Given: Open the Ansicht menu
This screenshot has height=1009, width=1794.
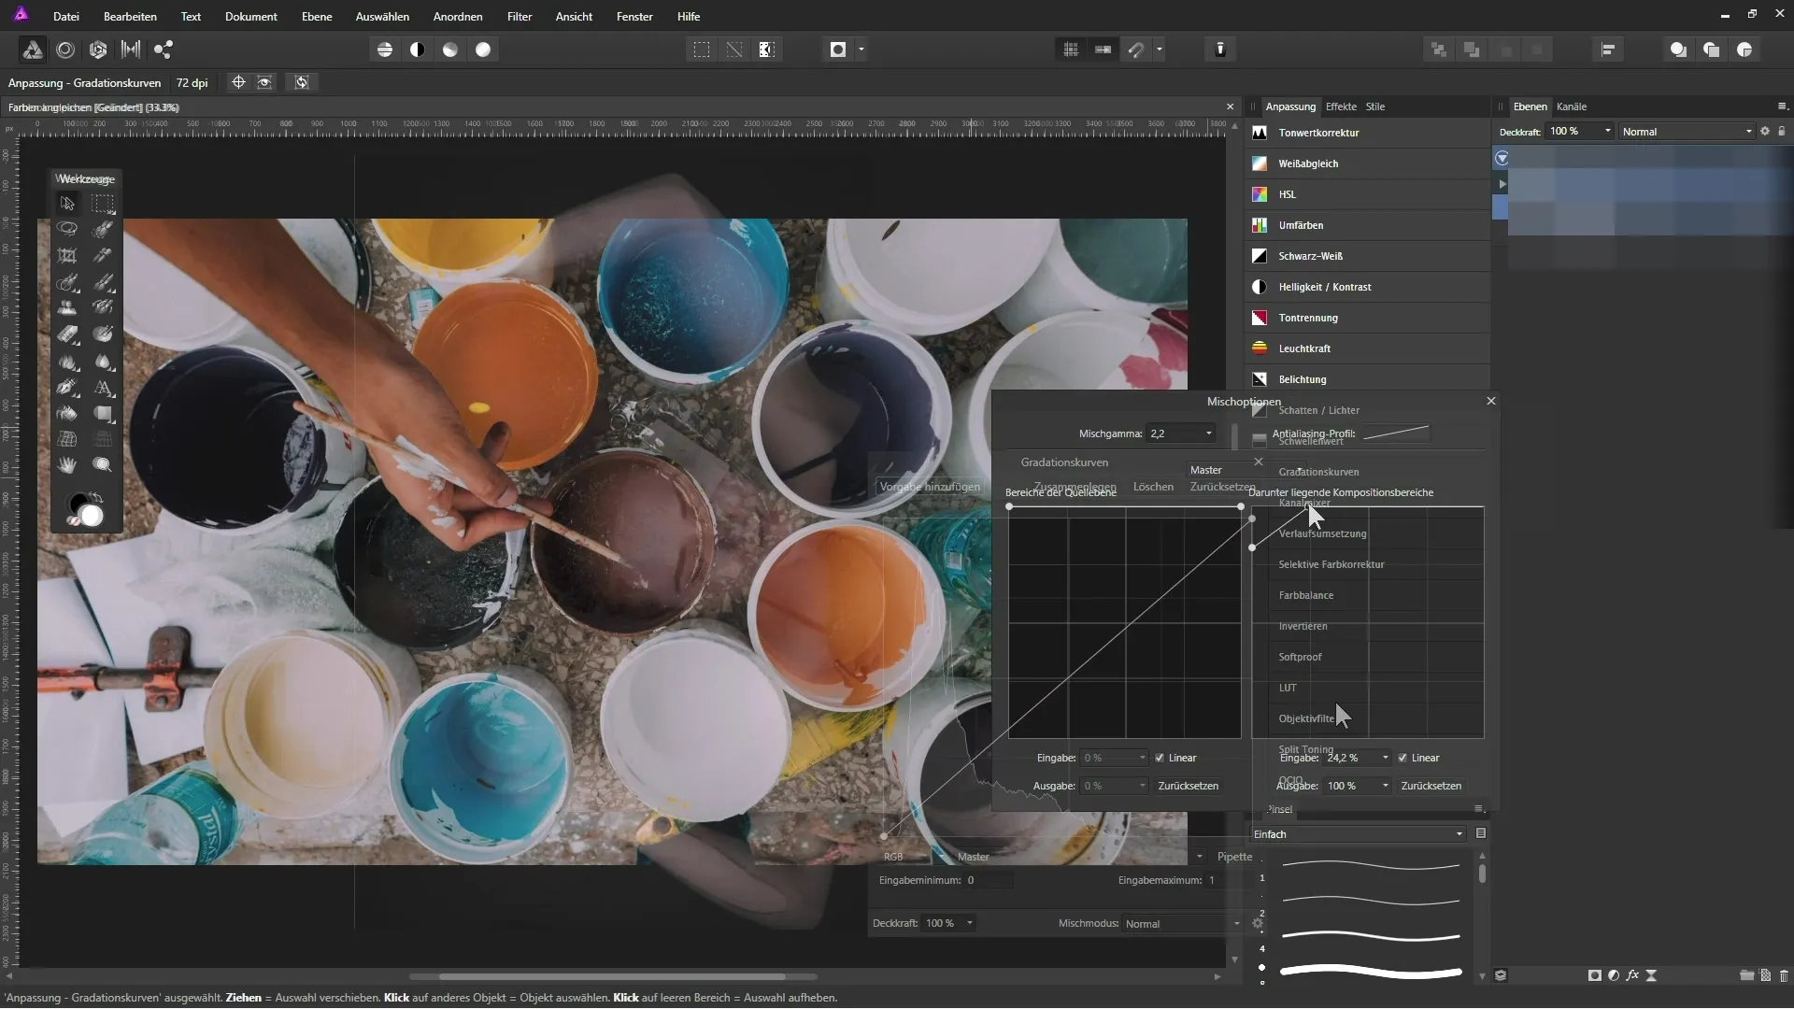Looking at the screenshot, I should coord(574,17).
